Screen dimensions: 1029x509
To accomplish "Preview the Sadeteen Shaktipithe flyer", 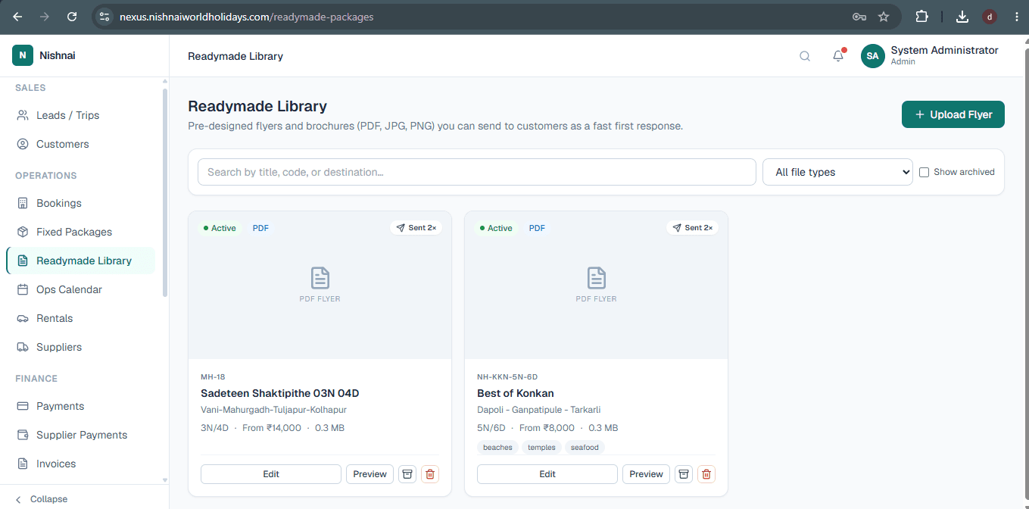I will coord(370,474).
